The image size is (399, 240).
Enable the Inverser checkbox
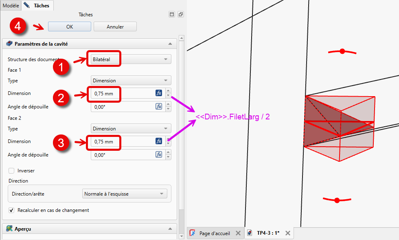(x=11, y=171)
